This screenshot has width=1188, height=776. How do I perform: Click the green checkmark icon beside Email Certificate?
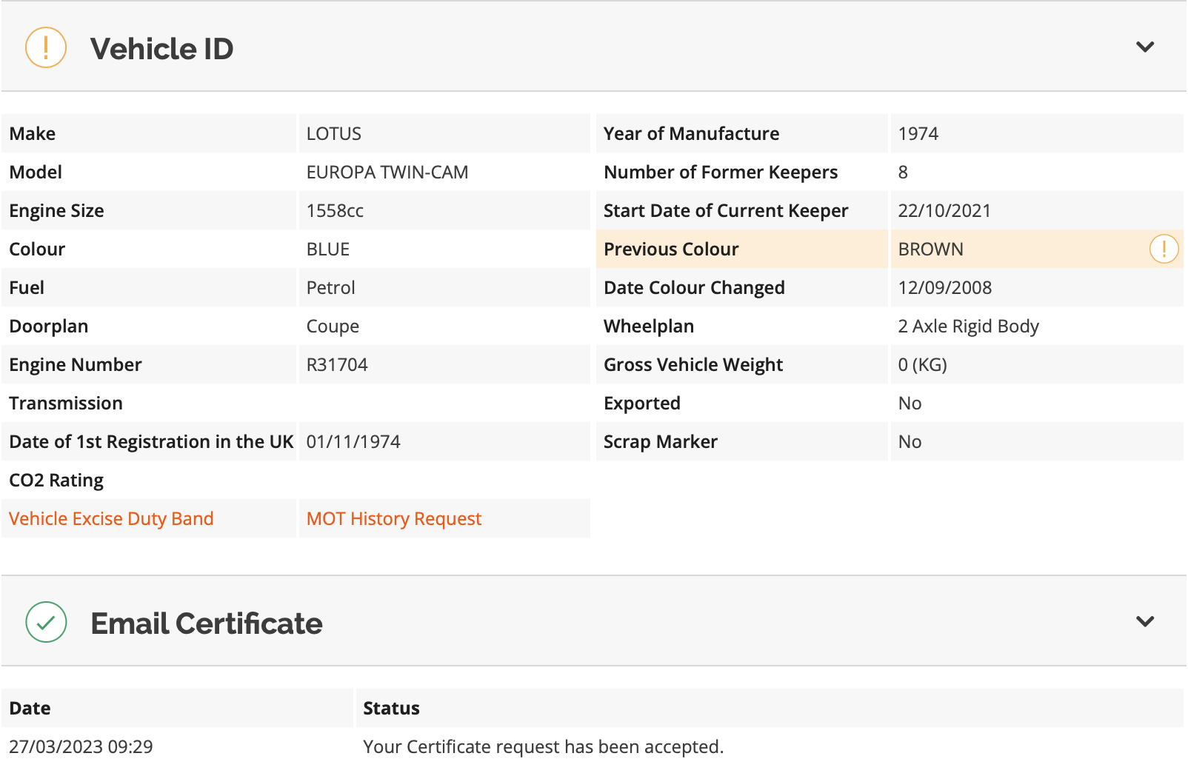(x=46, y=622)
